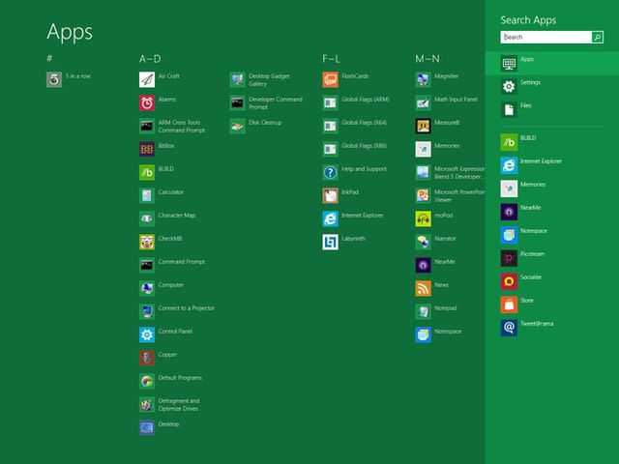Launch the BitBox app icon
This screenshot has height=464, width=619.
coord(147,149)
